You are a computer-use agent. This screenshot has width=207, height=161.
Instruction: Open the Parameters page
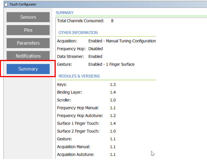point(28,43)
